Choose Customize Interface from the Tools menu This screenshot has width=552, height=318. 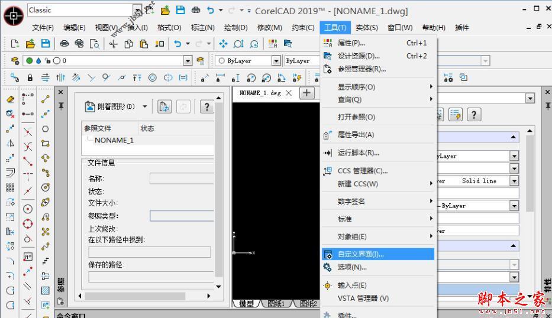377,254
